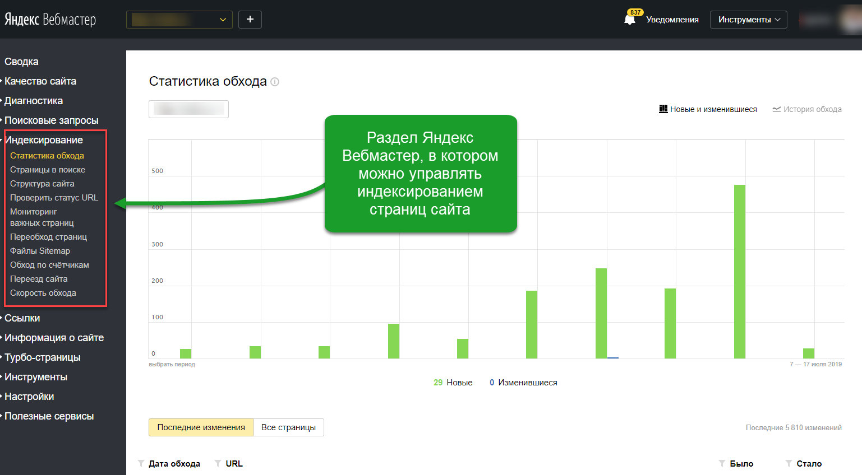This screenshot has height=475, width=862.
Task: Open the notifications bell icon
Action: (630, 19)
